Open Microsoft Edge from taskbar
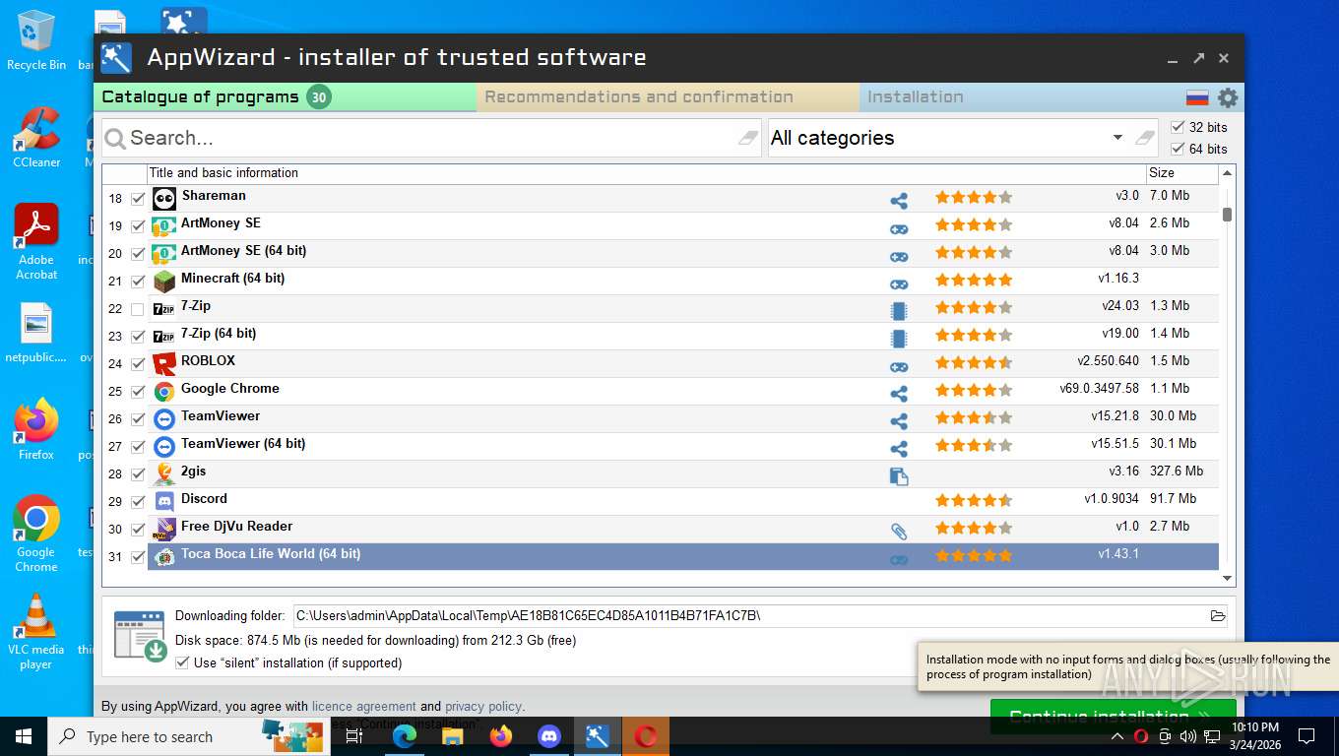1339x756 pixels. (x=405, y=736)
